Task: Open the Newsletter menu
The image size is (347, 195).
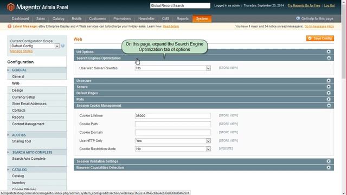Action: tap(146, 18)
